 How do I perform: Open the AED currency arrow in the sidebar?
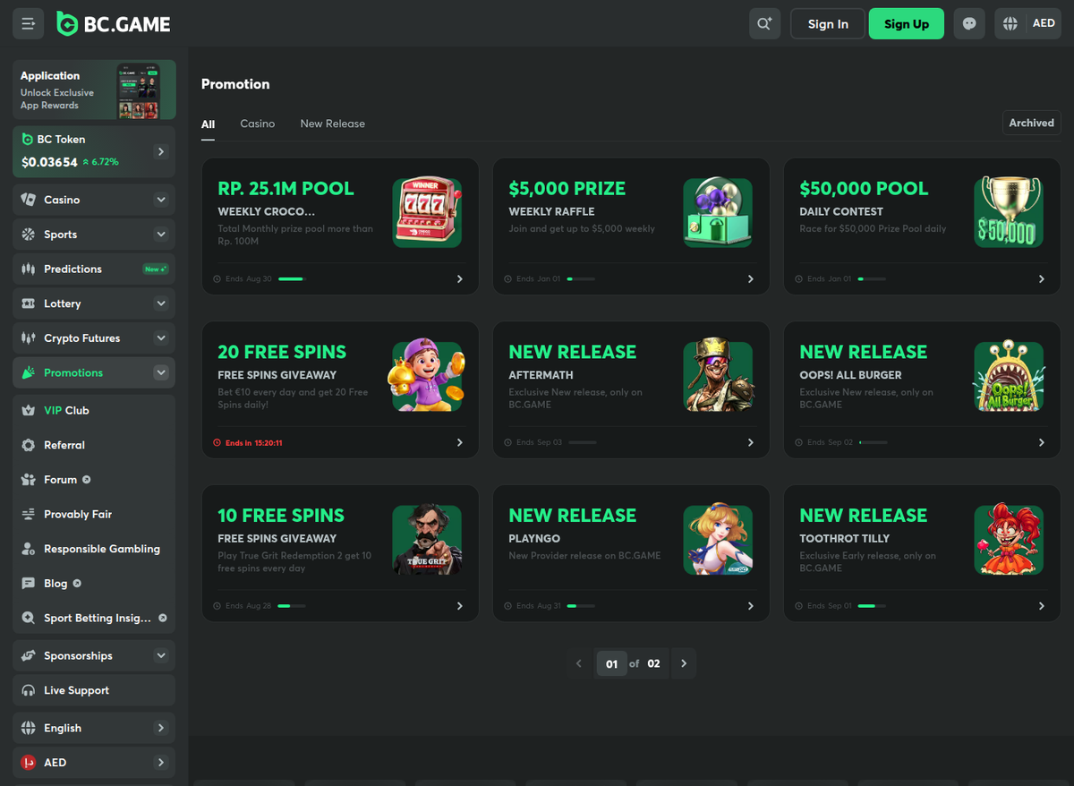161,763
